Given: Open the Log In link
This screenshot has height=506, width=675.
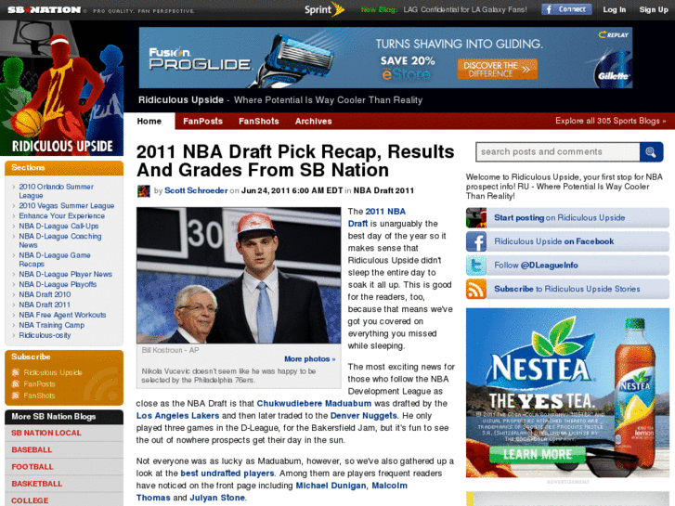Looking at the screenshot, I should tap(614, 9).
